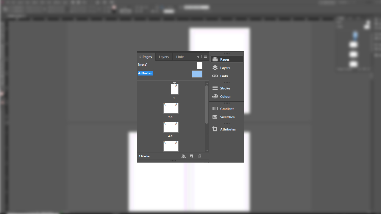
Task: Create a new page with the icon
Action: [x=192, y=156]
